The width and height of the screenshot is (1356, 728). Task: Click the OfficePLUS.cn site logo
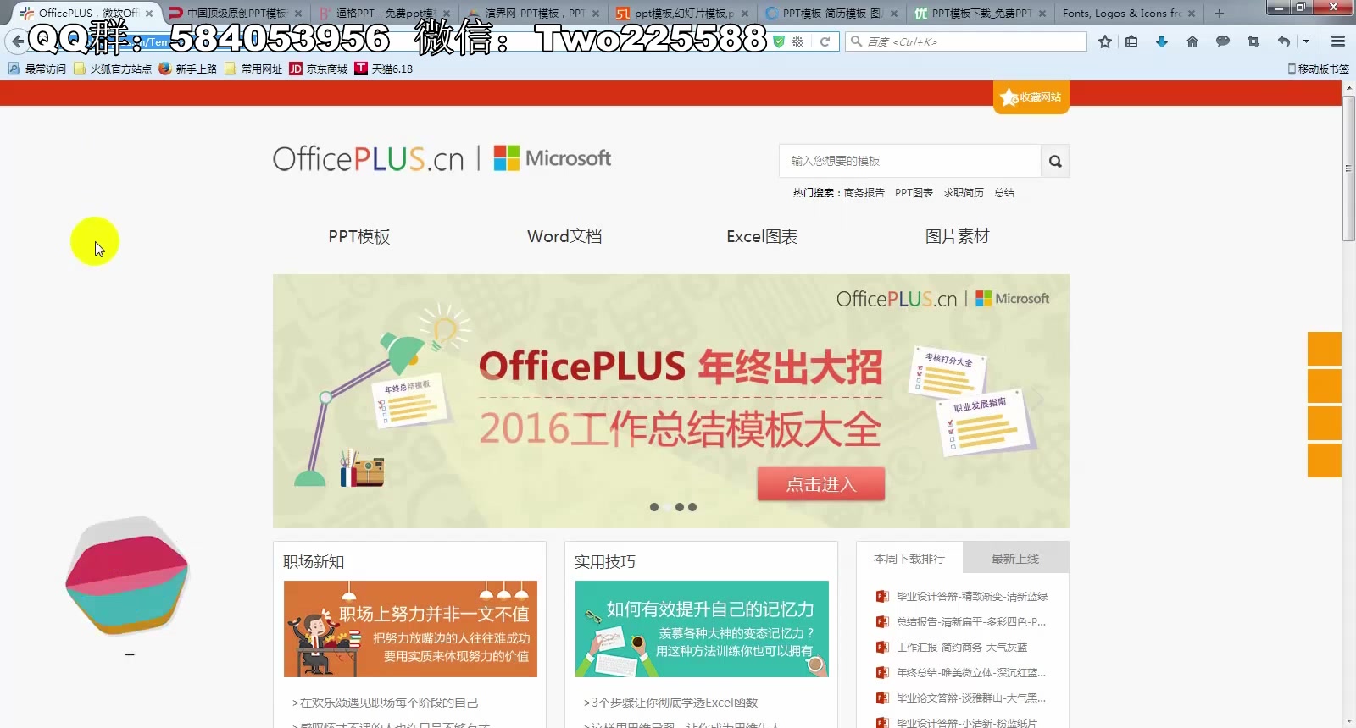coord(369,158)
